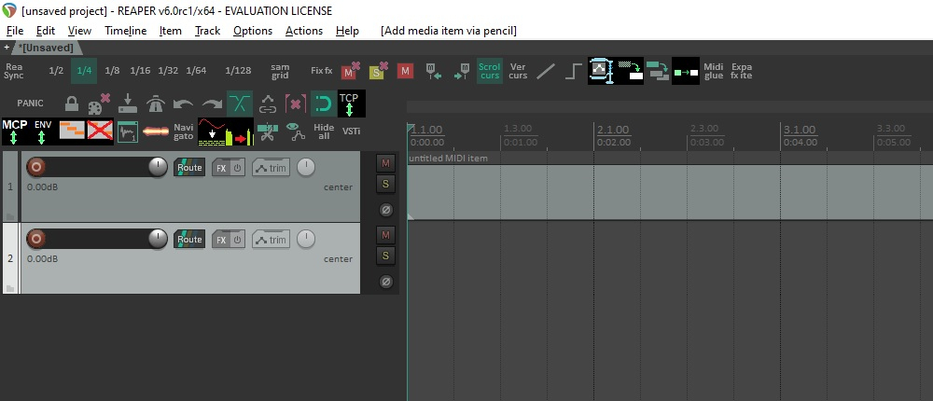Viewport: 933px width, 401px height.
Task: Click the scissors split item icon
Action: (267, 131)
